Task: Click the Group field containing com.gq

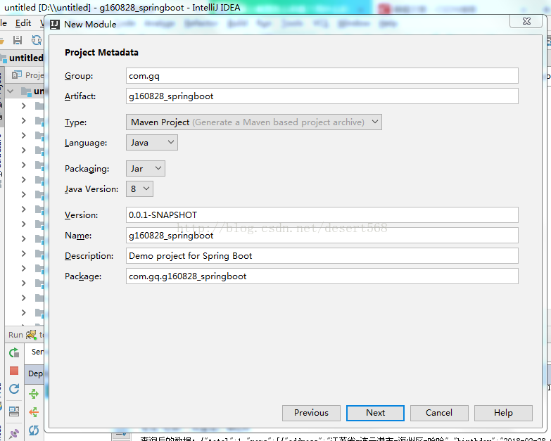Action: coord(322,76)
